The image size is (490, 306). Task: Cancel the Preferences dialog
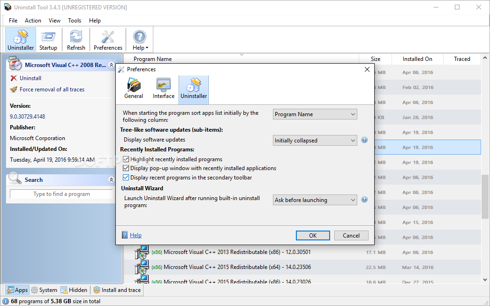coord(351,235)
